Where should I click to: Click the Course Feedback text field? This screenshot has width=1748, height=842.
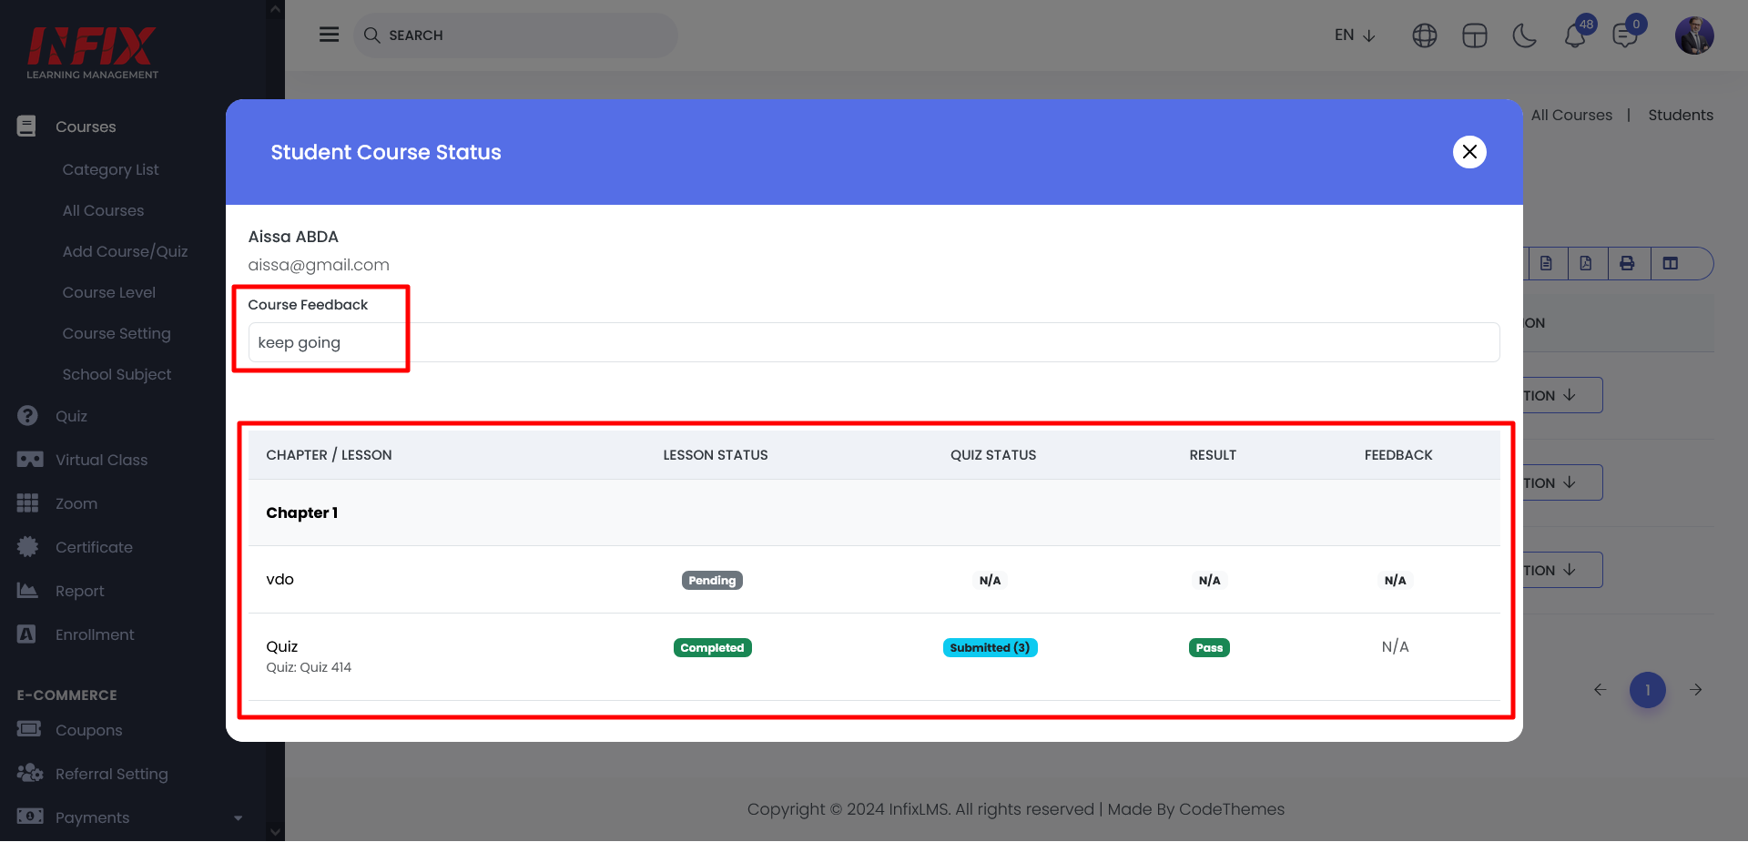[872, 342]
